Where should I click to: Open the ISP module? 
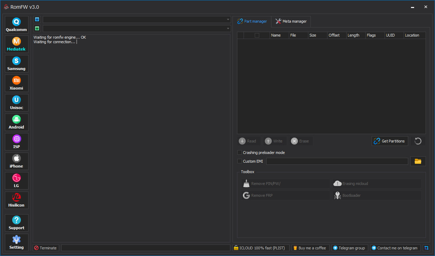16,142
